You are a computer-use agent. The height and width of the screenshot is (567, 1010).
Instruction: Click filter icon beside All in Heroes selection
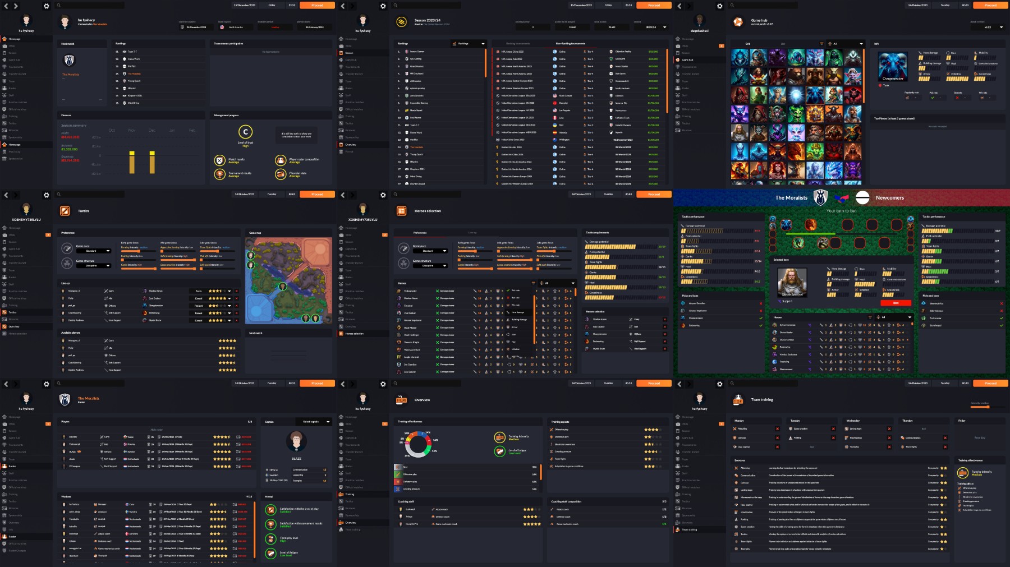534,283
